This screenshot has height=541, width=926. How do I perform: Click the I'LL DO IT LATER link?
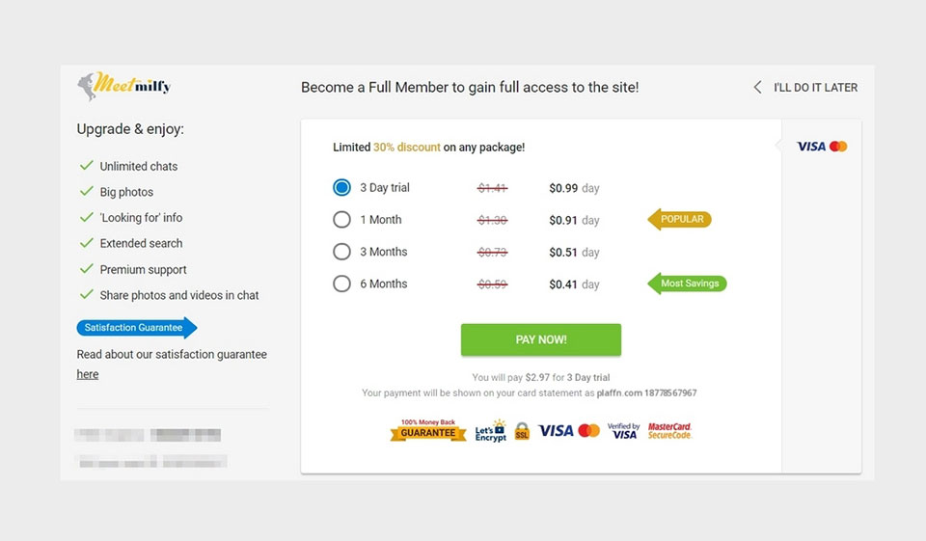[815, 87]
